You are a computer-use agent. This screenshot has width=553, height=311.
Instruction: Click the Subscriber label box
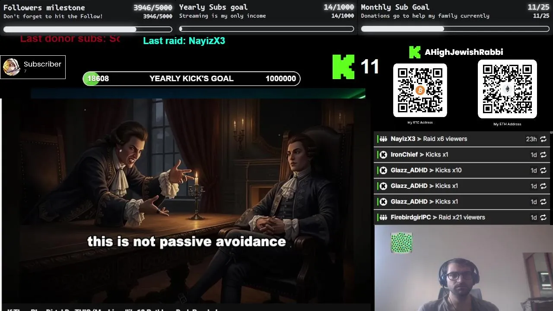33,67
